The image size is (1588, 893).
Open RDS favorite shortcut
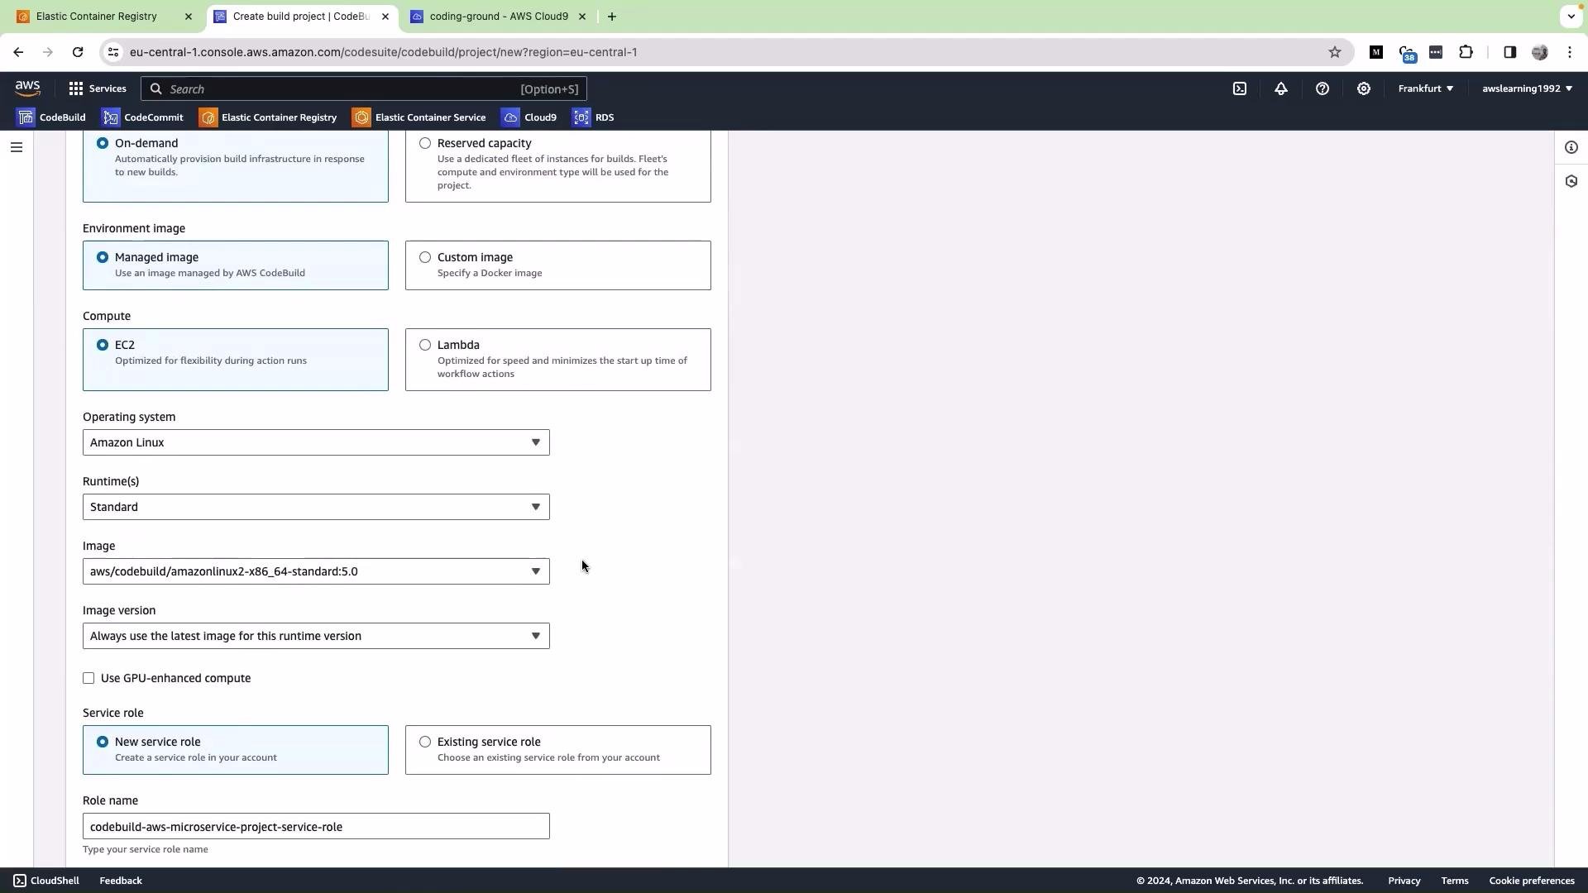(593, 117)
